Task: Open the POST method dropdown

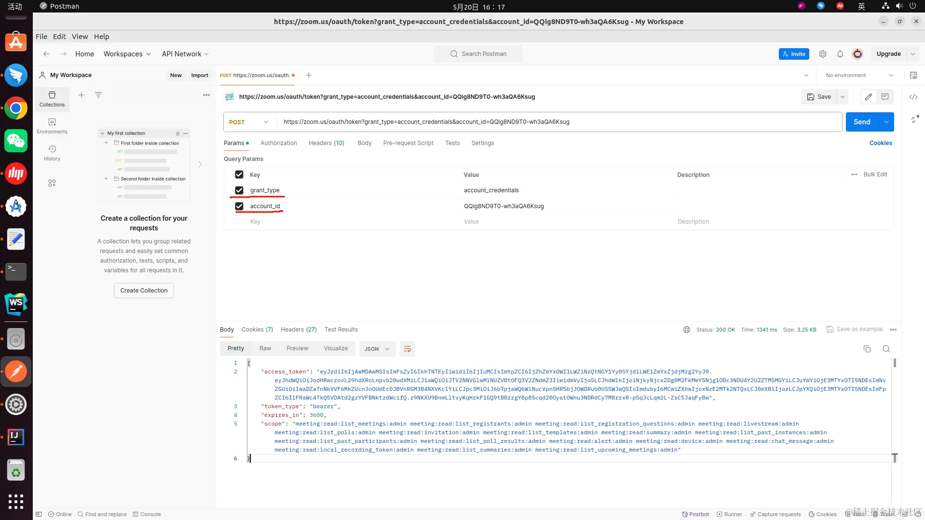Action: (249, 122)
